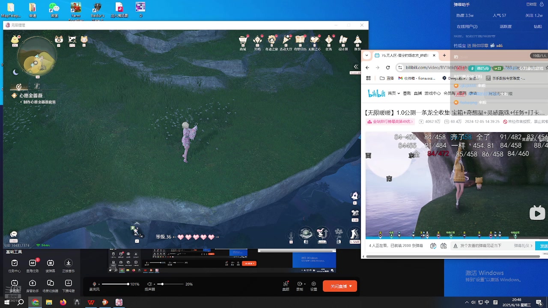Play the bilibili video with overlay button
The width and height of the screenshot is (548, 308).
(x=537, y=213)
